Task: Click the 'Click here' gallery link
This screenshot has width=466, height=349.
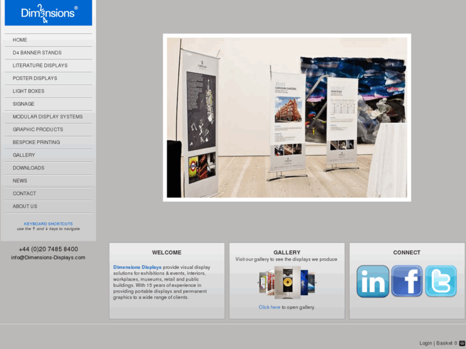Action: (x=269, y=307)
